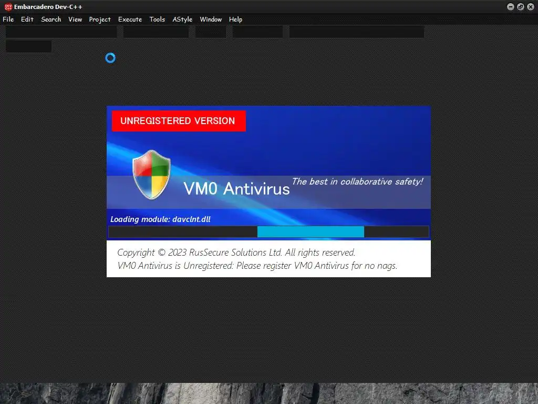Open the Execute menu
The width and height of the screenshot is (538, 404).
(x=130, y=19)
